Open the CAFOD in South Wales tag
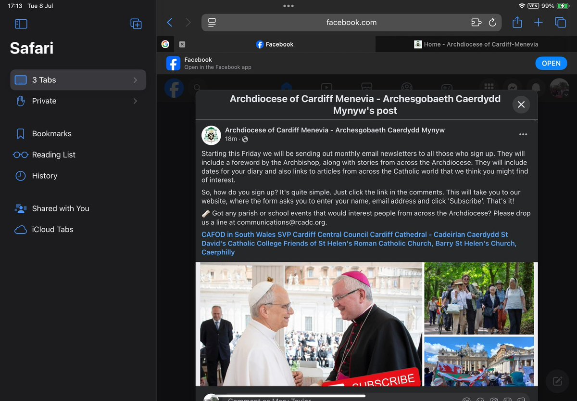Image resolution: width=577 pixels, height=401 pixels. [238, 234]
